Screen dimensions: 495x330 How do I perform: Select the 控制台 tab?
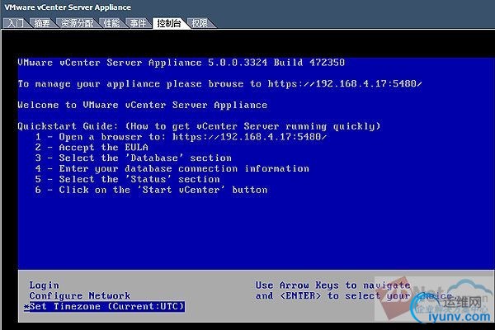169,23
